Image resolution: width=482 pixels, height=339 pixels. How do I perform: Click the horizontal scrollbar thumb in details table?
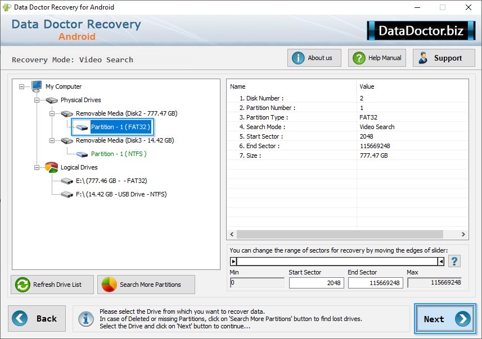(x=340, y=235)
